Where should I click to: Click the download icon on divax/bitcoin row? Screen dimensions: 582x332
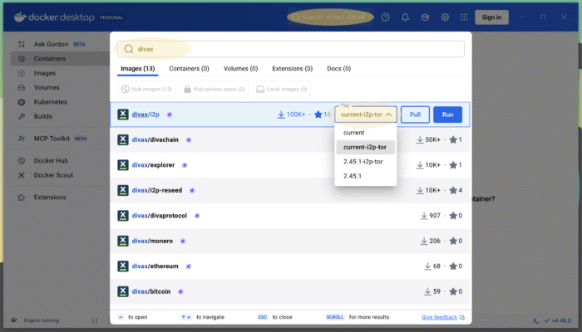click(425, 291)
